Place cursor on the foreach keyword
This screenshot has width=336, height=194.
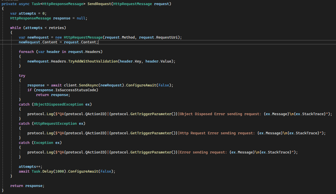(26, 52)
